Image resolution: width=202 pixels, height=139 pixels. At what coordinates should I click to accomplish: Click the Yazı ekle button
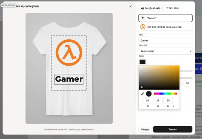click(172, 8)
